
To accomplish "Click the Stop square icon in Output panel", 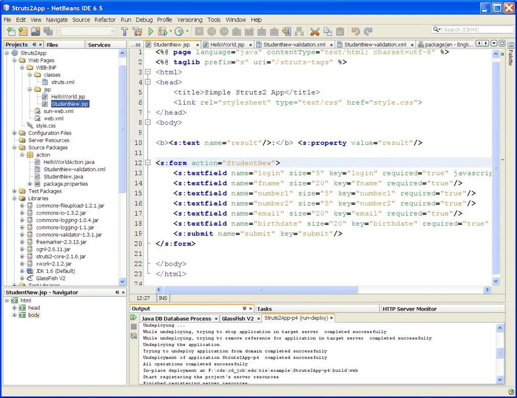I will tap(133, 326).
